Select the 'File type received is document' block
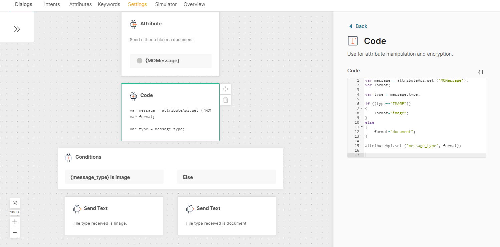Screen dimensions: 500x247 227,216
